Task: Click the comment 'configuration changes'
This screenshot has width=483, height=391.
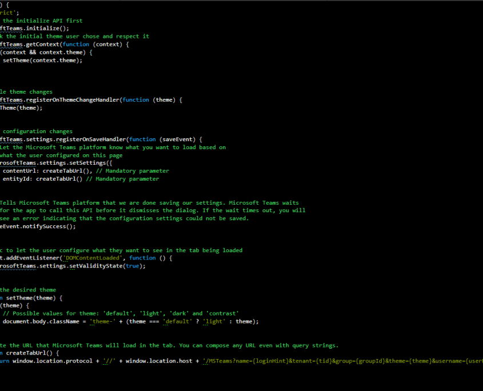Action: (38, 131)
